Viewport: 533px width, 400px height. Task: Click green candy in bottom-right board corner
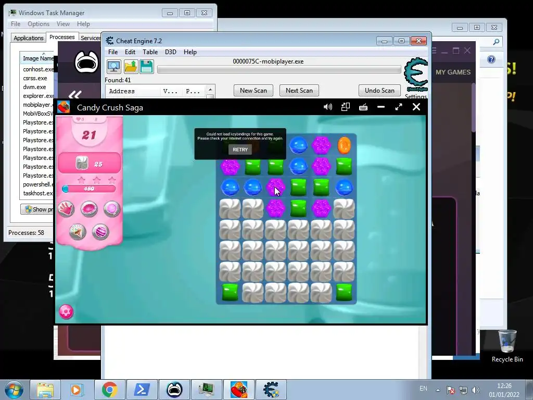click(x=344, y=293)
